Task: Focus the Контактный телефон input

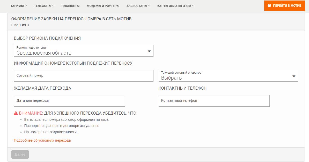Action: pyautogui.click(x=214, y=101)
